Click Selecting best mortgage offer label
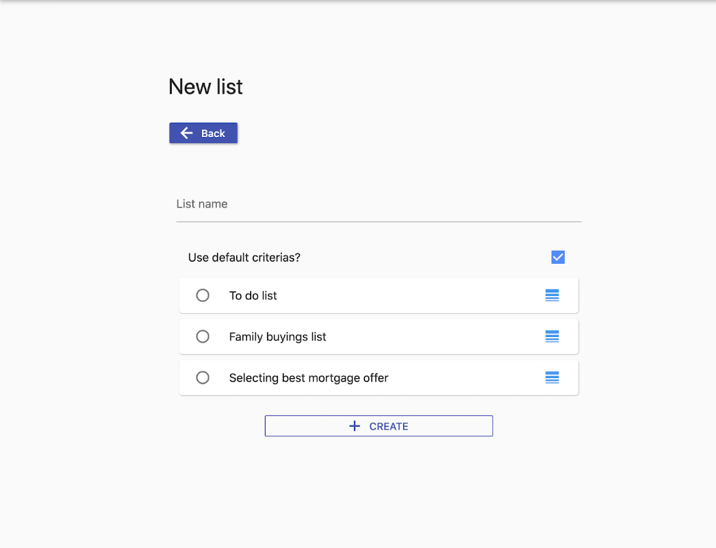 tap(308, 378)
